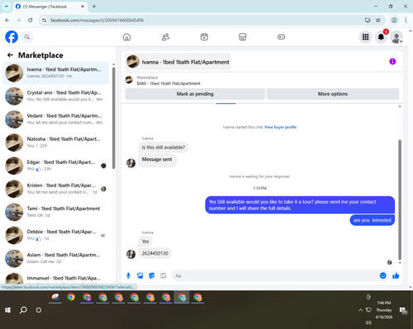Image resolution: width=413 pixels, height=329 pixels.
Task: Click the browser back button
Action: pos(7,20)
